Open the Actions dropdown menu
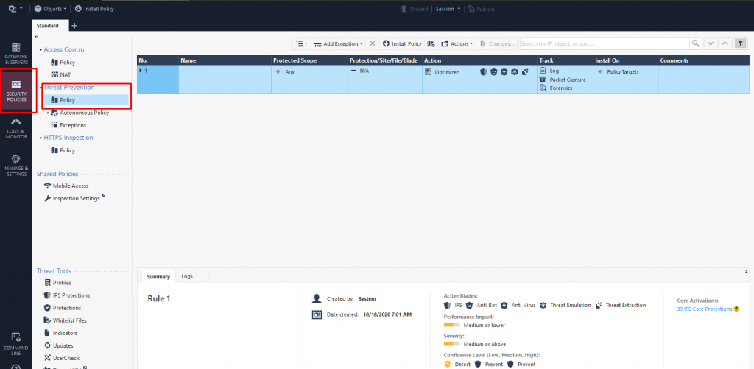The image size is (754, 369). (457, 43)
